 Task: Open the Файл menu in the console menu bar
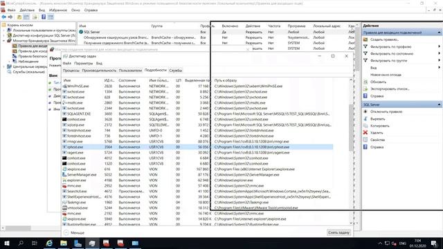tap(11, 10)
